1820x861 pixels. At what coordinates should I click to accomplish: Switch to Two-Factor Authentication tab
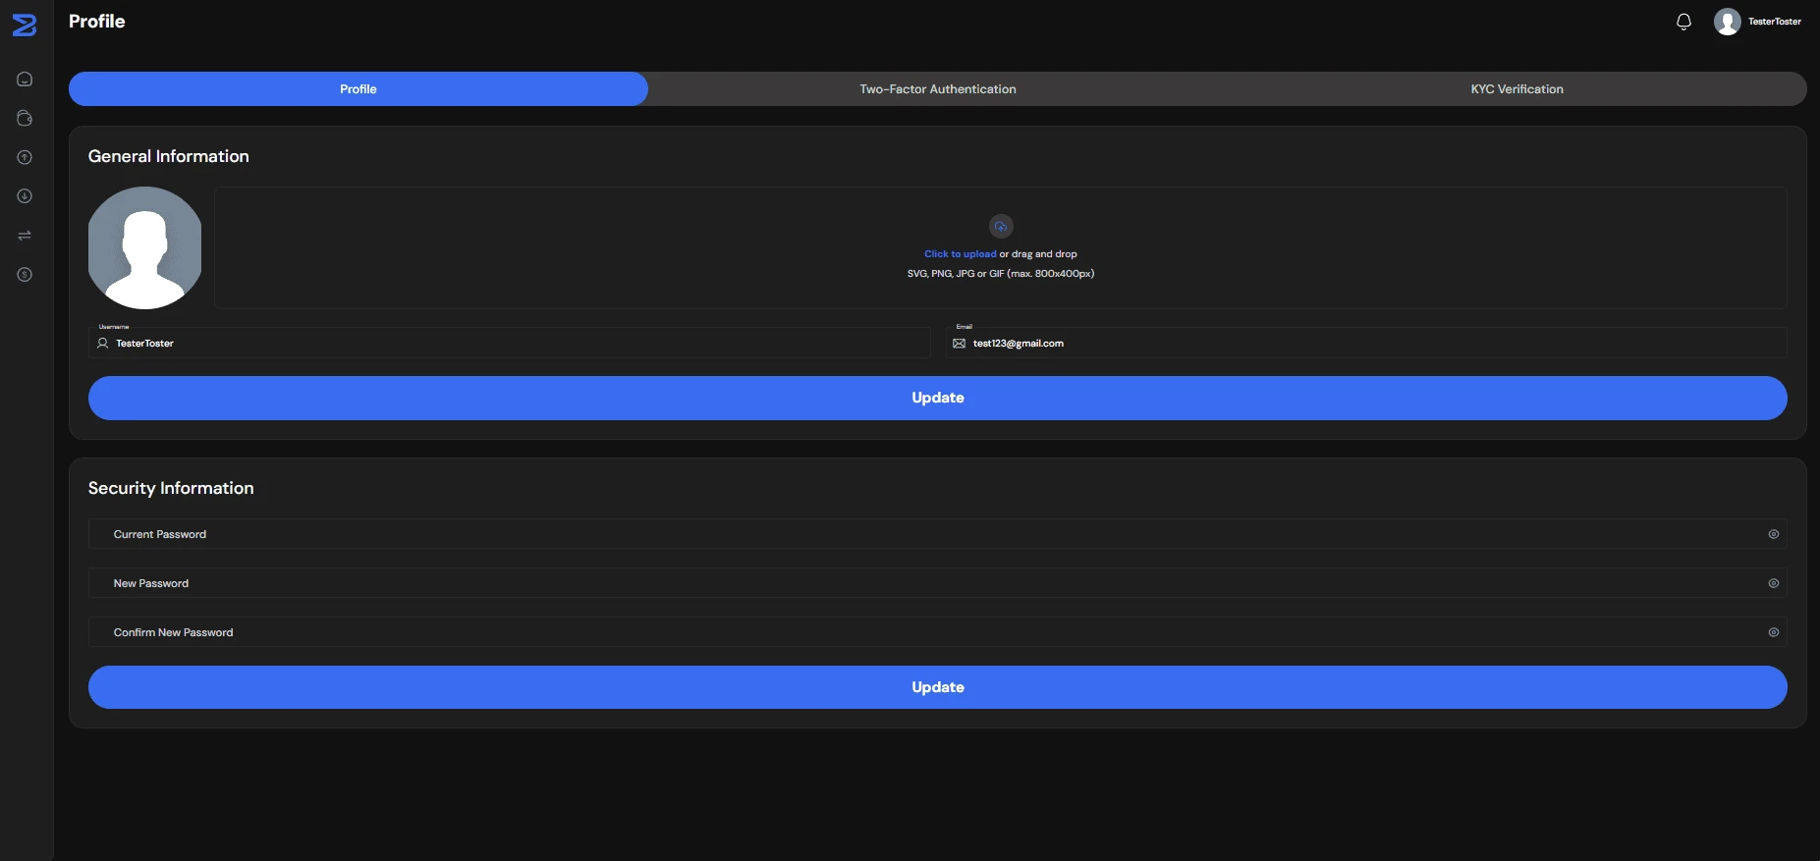pyautogui.click(x=938, y=88)
